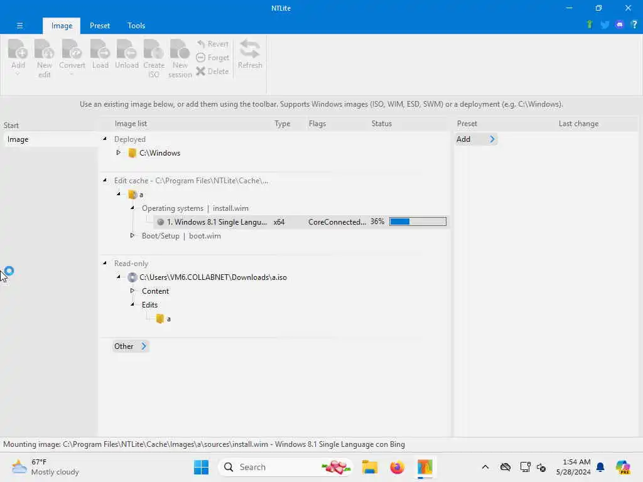Switch to the Preset tab
Screen dimensions: 643x482
[x=100, y=25]
